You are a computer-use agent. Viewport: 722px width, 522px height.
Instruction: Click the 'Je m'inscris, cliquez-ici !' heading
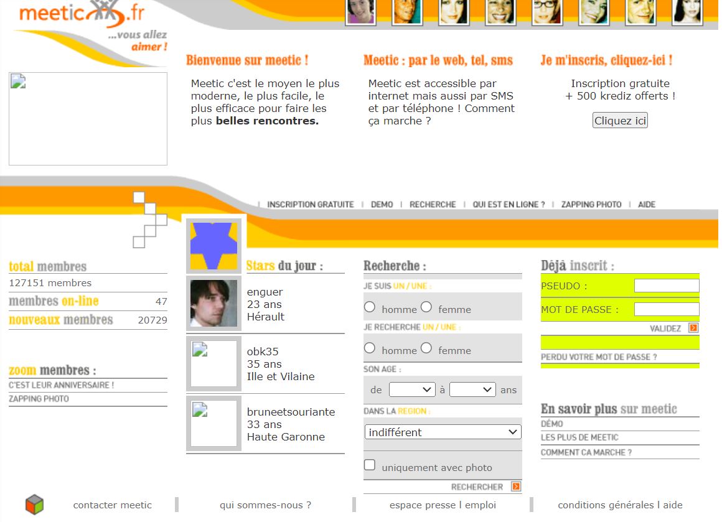click(x=606, y=60)
